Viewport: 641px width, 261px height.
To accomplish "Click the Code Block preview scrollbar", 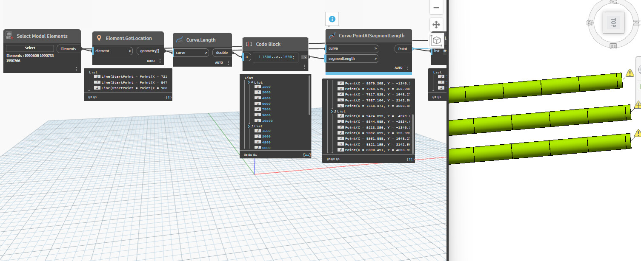I will (x=309, y=95).
